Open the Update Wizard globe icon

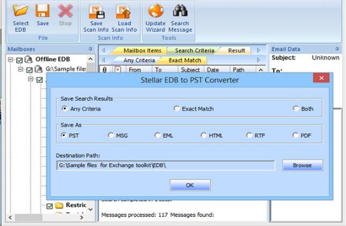(x=156, y=10)
